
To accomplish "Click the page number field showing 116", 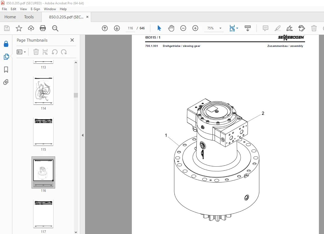I will pos(130,28).
